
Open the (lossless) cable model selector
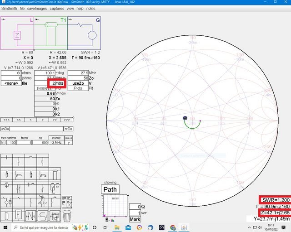click(45, 88)
